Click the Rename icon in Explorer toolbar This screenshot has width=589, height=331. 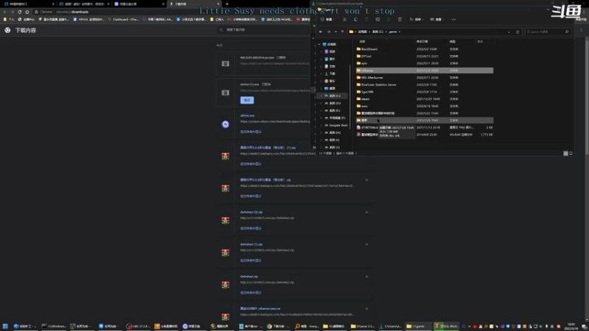tap(378, 19)
